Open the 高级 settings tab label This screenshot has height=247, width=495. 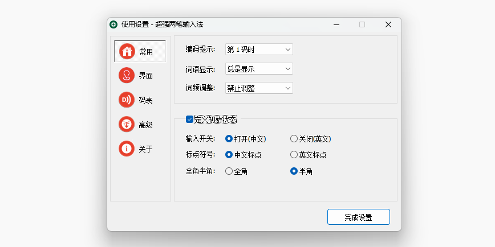[x=146, y=125]
